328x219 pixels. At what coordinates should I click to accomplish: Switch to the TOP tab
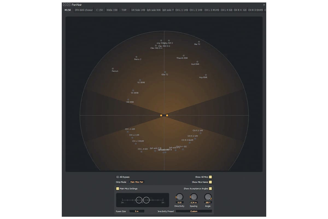coord(124,10)
